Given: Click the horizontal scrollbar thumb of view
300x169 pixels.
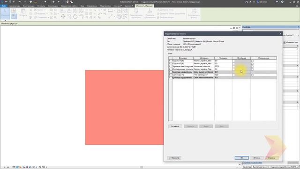Looking at the screenshot, I should click(x=142, y=167).
